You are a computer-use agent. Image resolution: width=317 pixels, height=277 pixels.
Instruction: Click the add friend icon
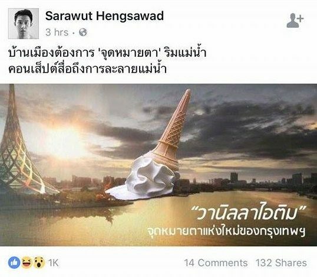pos(295,20)
